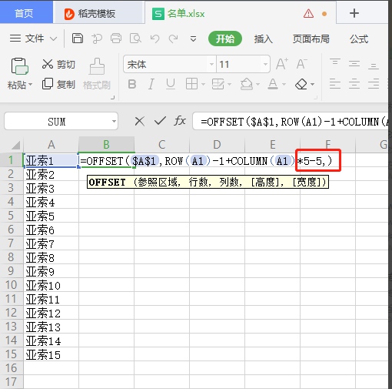The height and width of the screenshot is (389, 392).
Task: Click the fill color bucket icon
Action: pyautogui.click(x=246, y=84)
